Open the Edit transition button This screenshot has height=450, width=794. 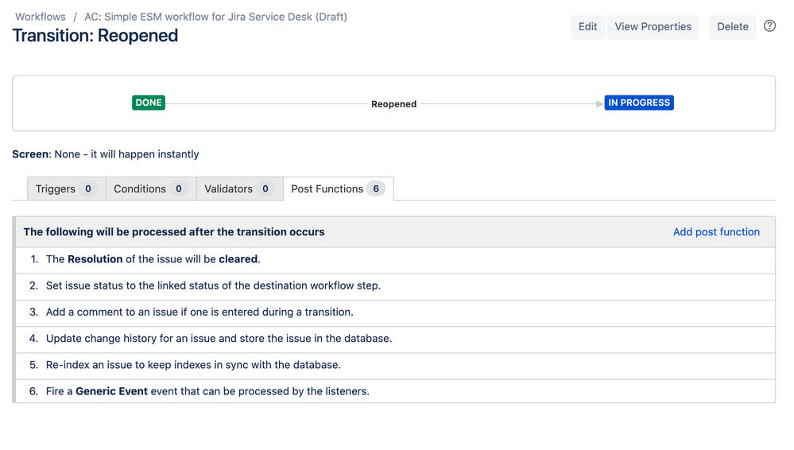coord(587,27)
